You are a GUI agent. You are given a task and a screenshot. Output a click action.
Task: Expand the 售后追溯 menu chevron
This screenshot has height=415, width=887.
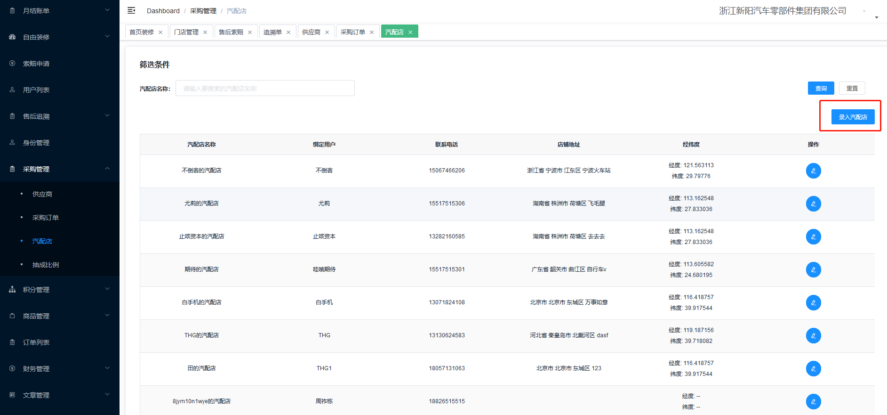tap(107, 115)
